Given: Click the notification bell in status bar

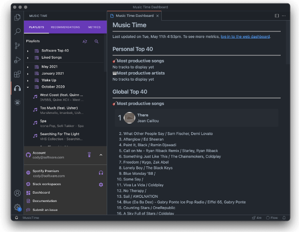Looking at the screenshot, I should click(284, 218).
